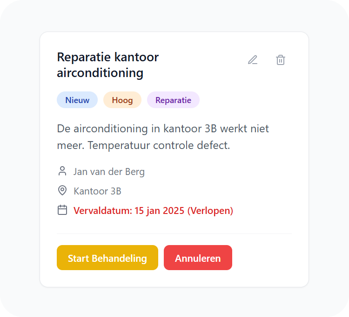Viewport: 349px width, 317px height.
Task: Click the person icon beside Jan van der Berg
Action: (x=62, y=171)
